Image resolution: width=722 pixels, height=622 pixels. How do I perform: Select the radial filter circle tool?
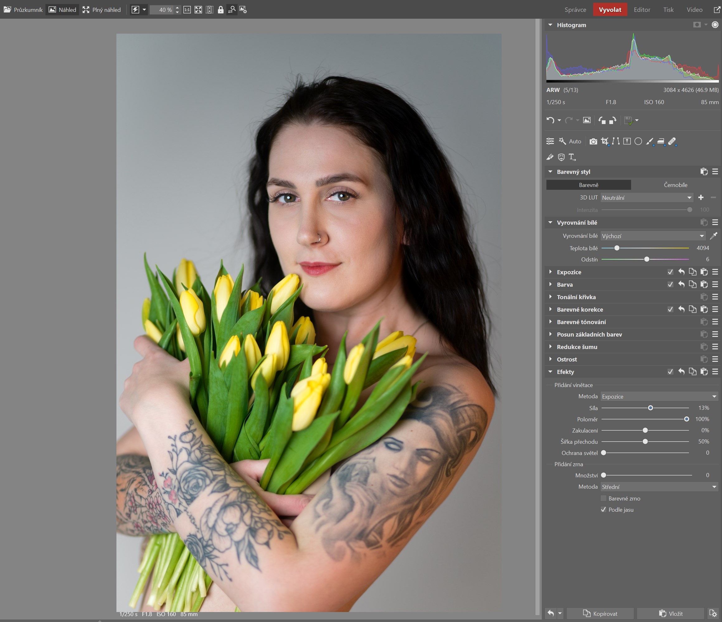tap(638, 141)
